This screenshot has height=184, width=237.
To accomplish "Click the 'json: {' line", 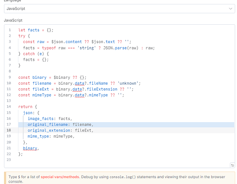I will pyautogui.click(x=31, y=113).
